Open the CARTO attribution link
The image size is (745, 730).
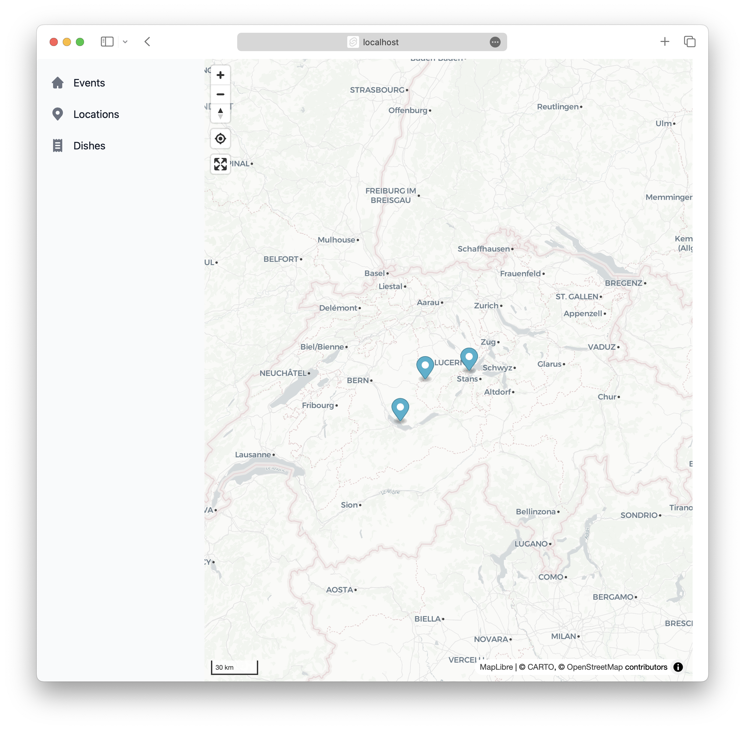click(x=541, y=667)
